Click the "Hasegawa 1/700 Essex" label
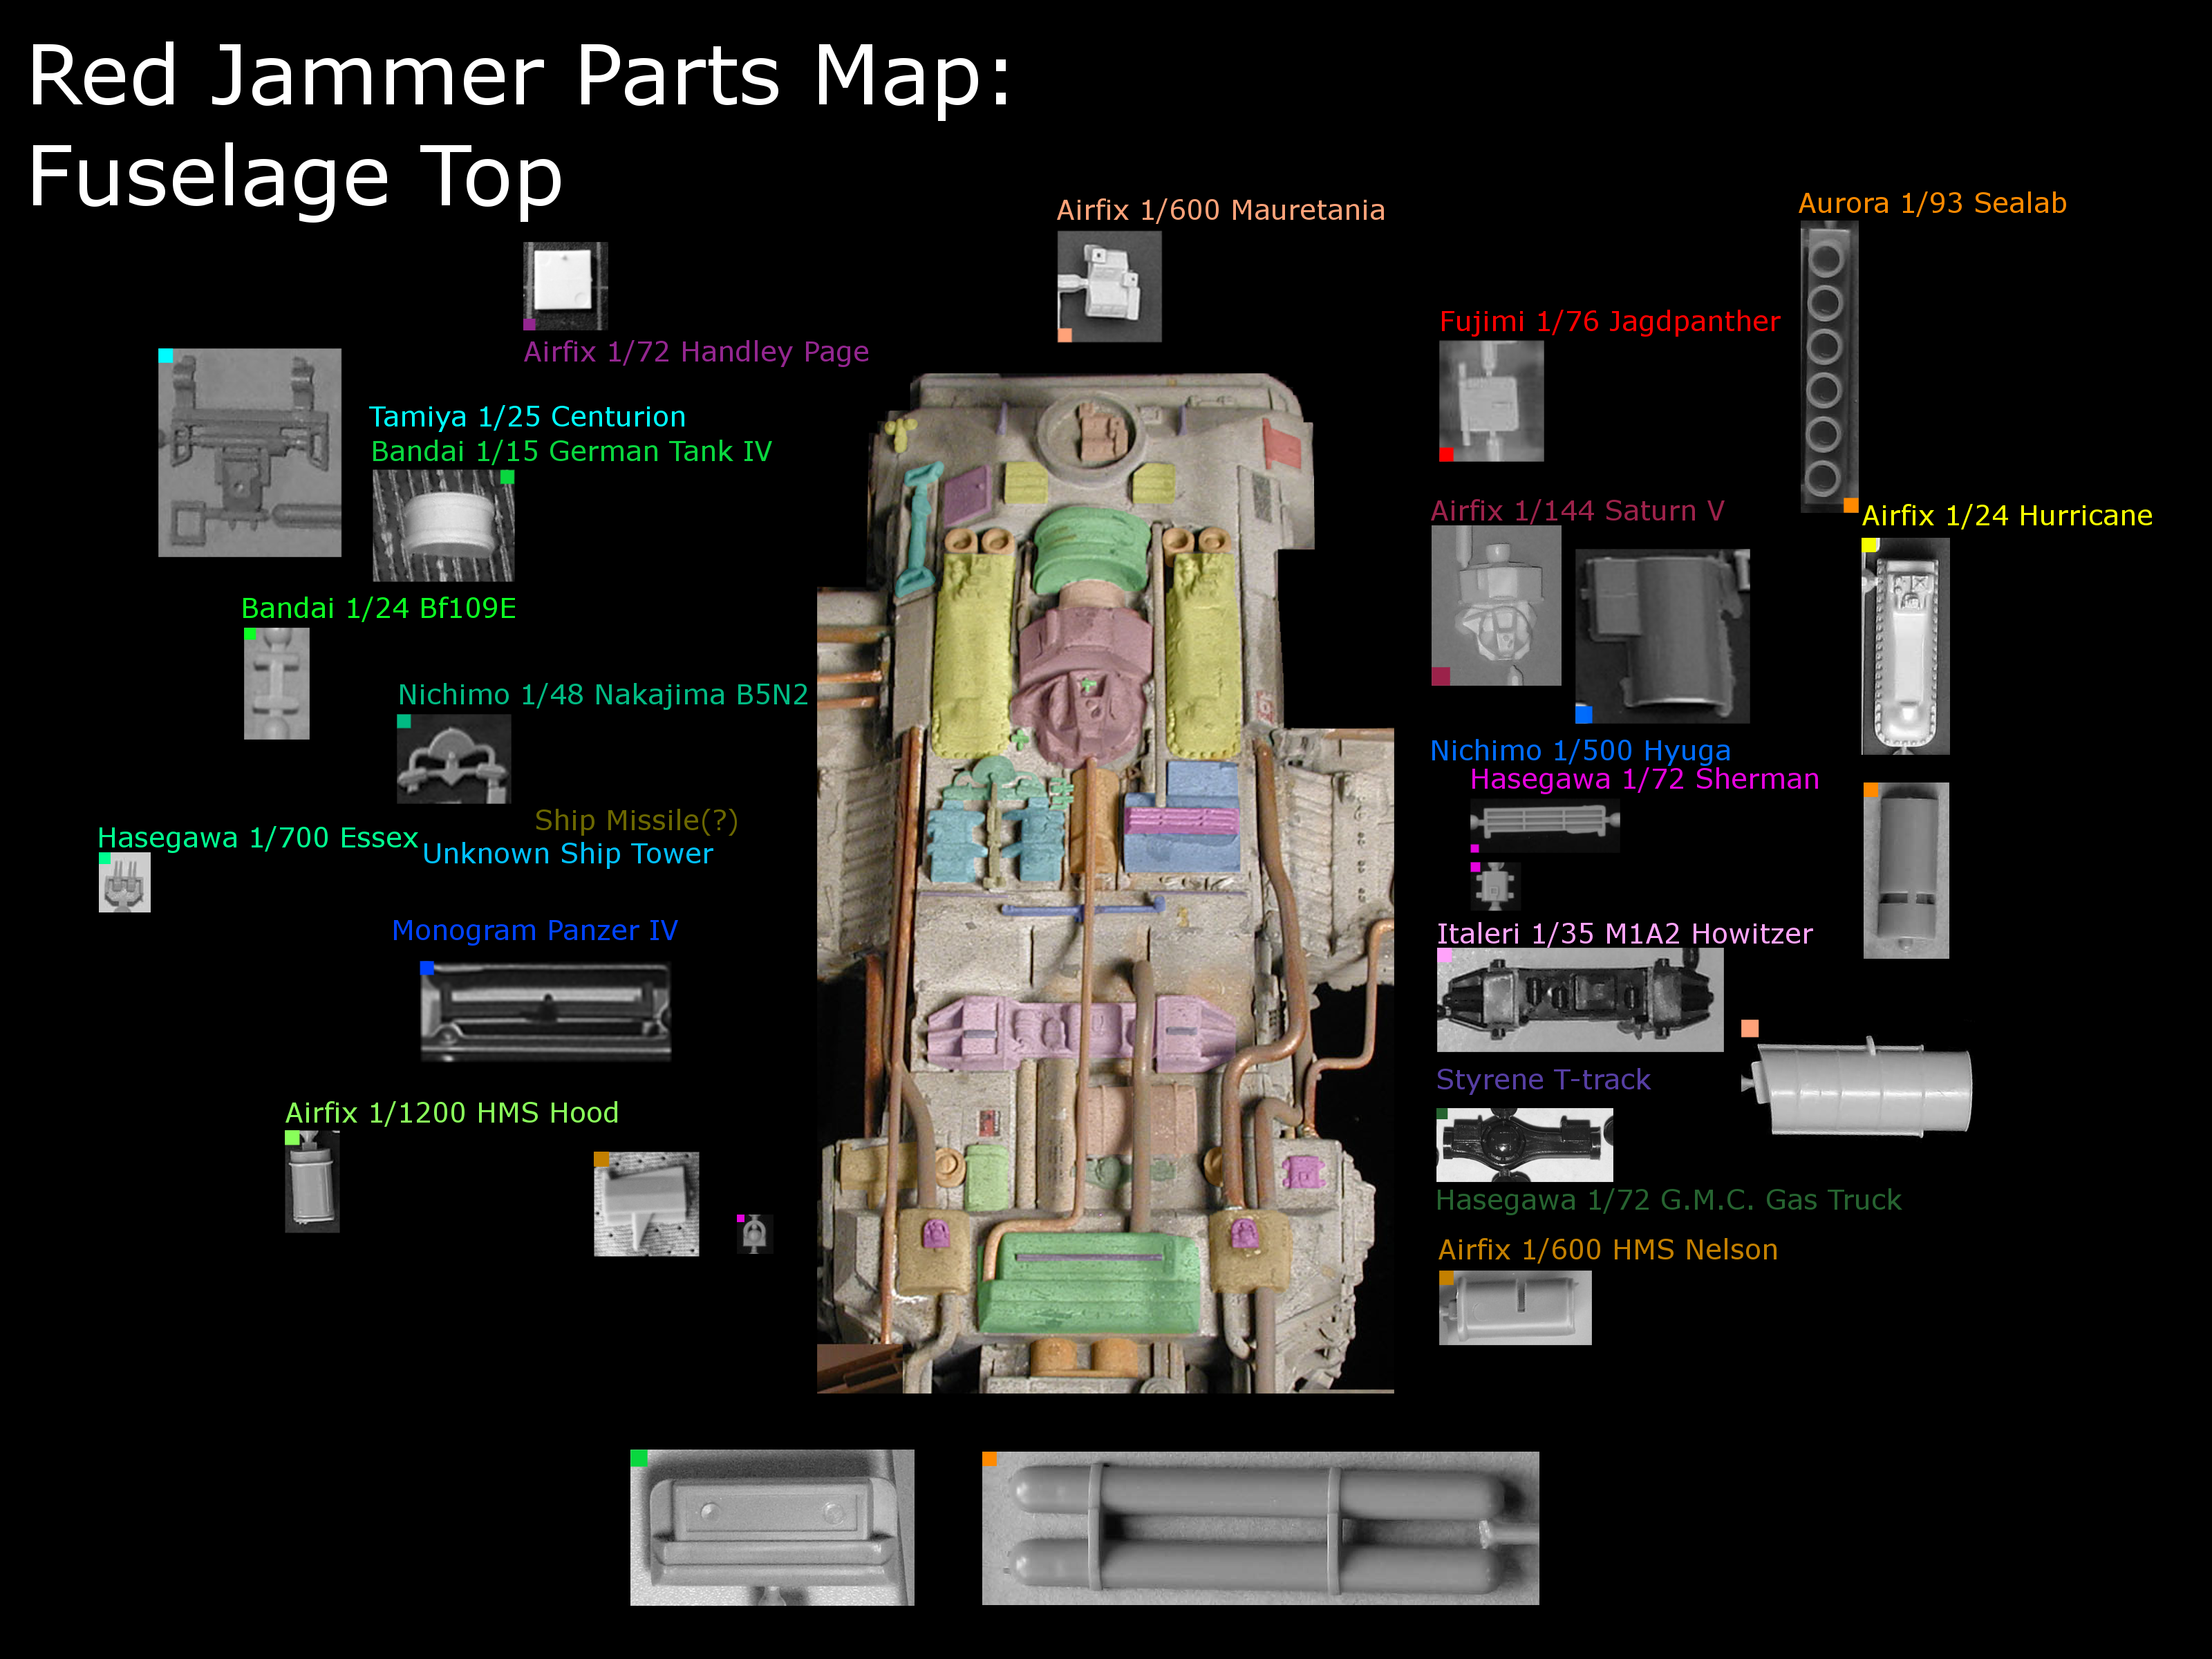 tap(257, 838)
